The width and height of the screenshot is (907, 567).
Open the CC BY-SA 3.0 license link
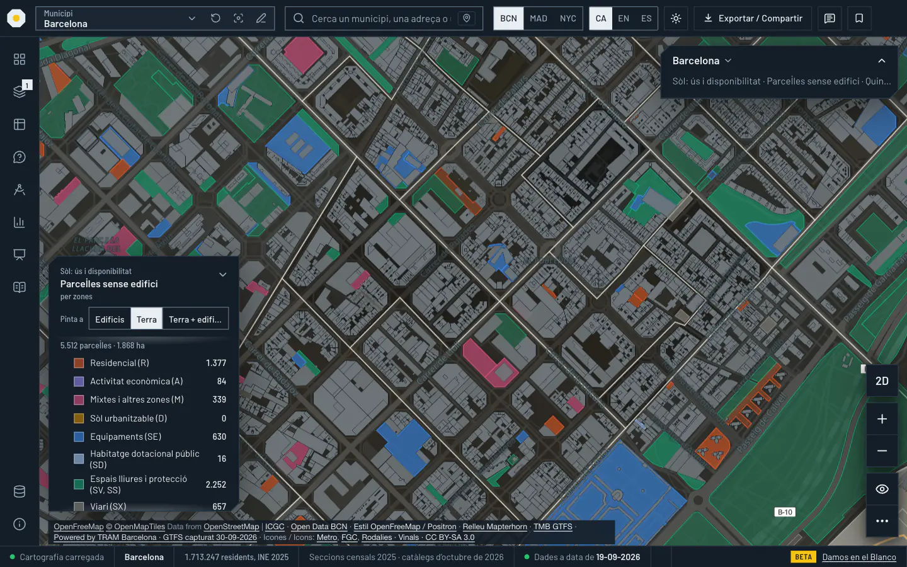(450, 537)
